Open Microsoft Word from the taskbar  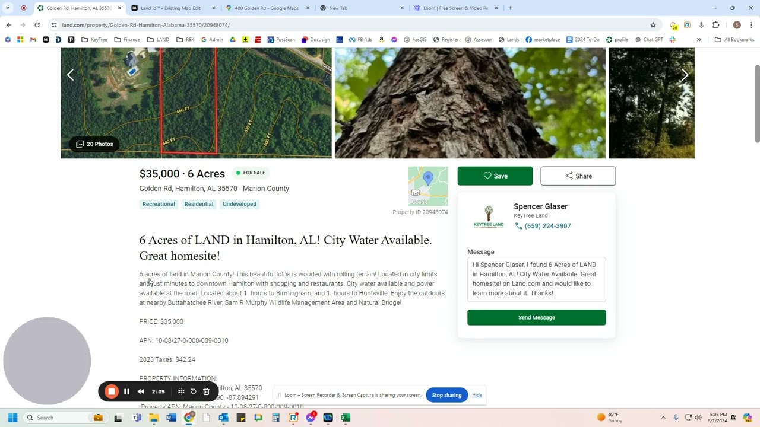click(x=172, y=418)
